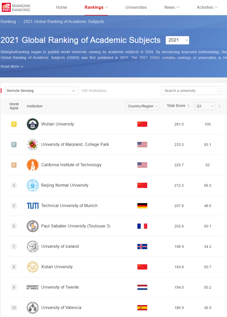The width and height of the screenshot is (227, 317).
Task: Open University of Maryland, College Park link
Action: tap(75, 144)
